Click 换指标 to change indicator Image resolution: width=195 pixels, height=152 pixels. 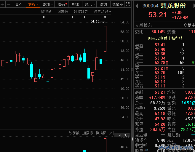point(101,133)
